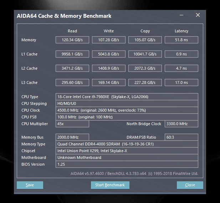This screenshot has height=203, width=220.
Task: Select the Memory Copy value 105.07 GB/s
Action: tap(145, 40)
